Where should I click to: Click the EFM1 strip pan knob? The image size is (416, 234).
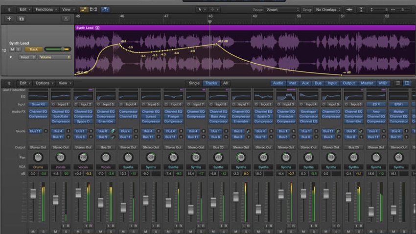click(x=399, y=157)
